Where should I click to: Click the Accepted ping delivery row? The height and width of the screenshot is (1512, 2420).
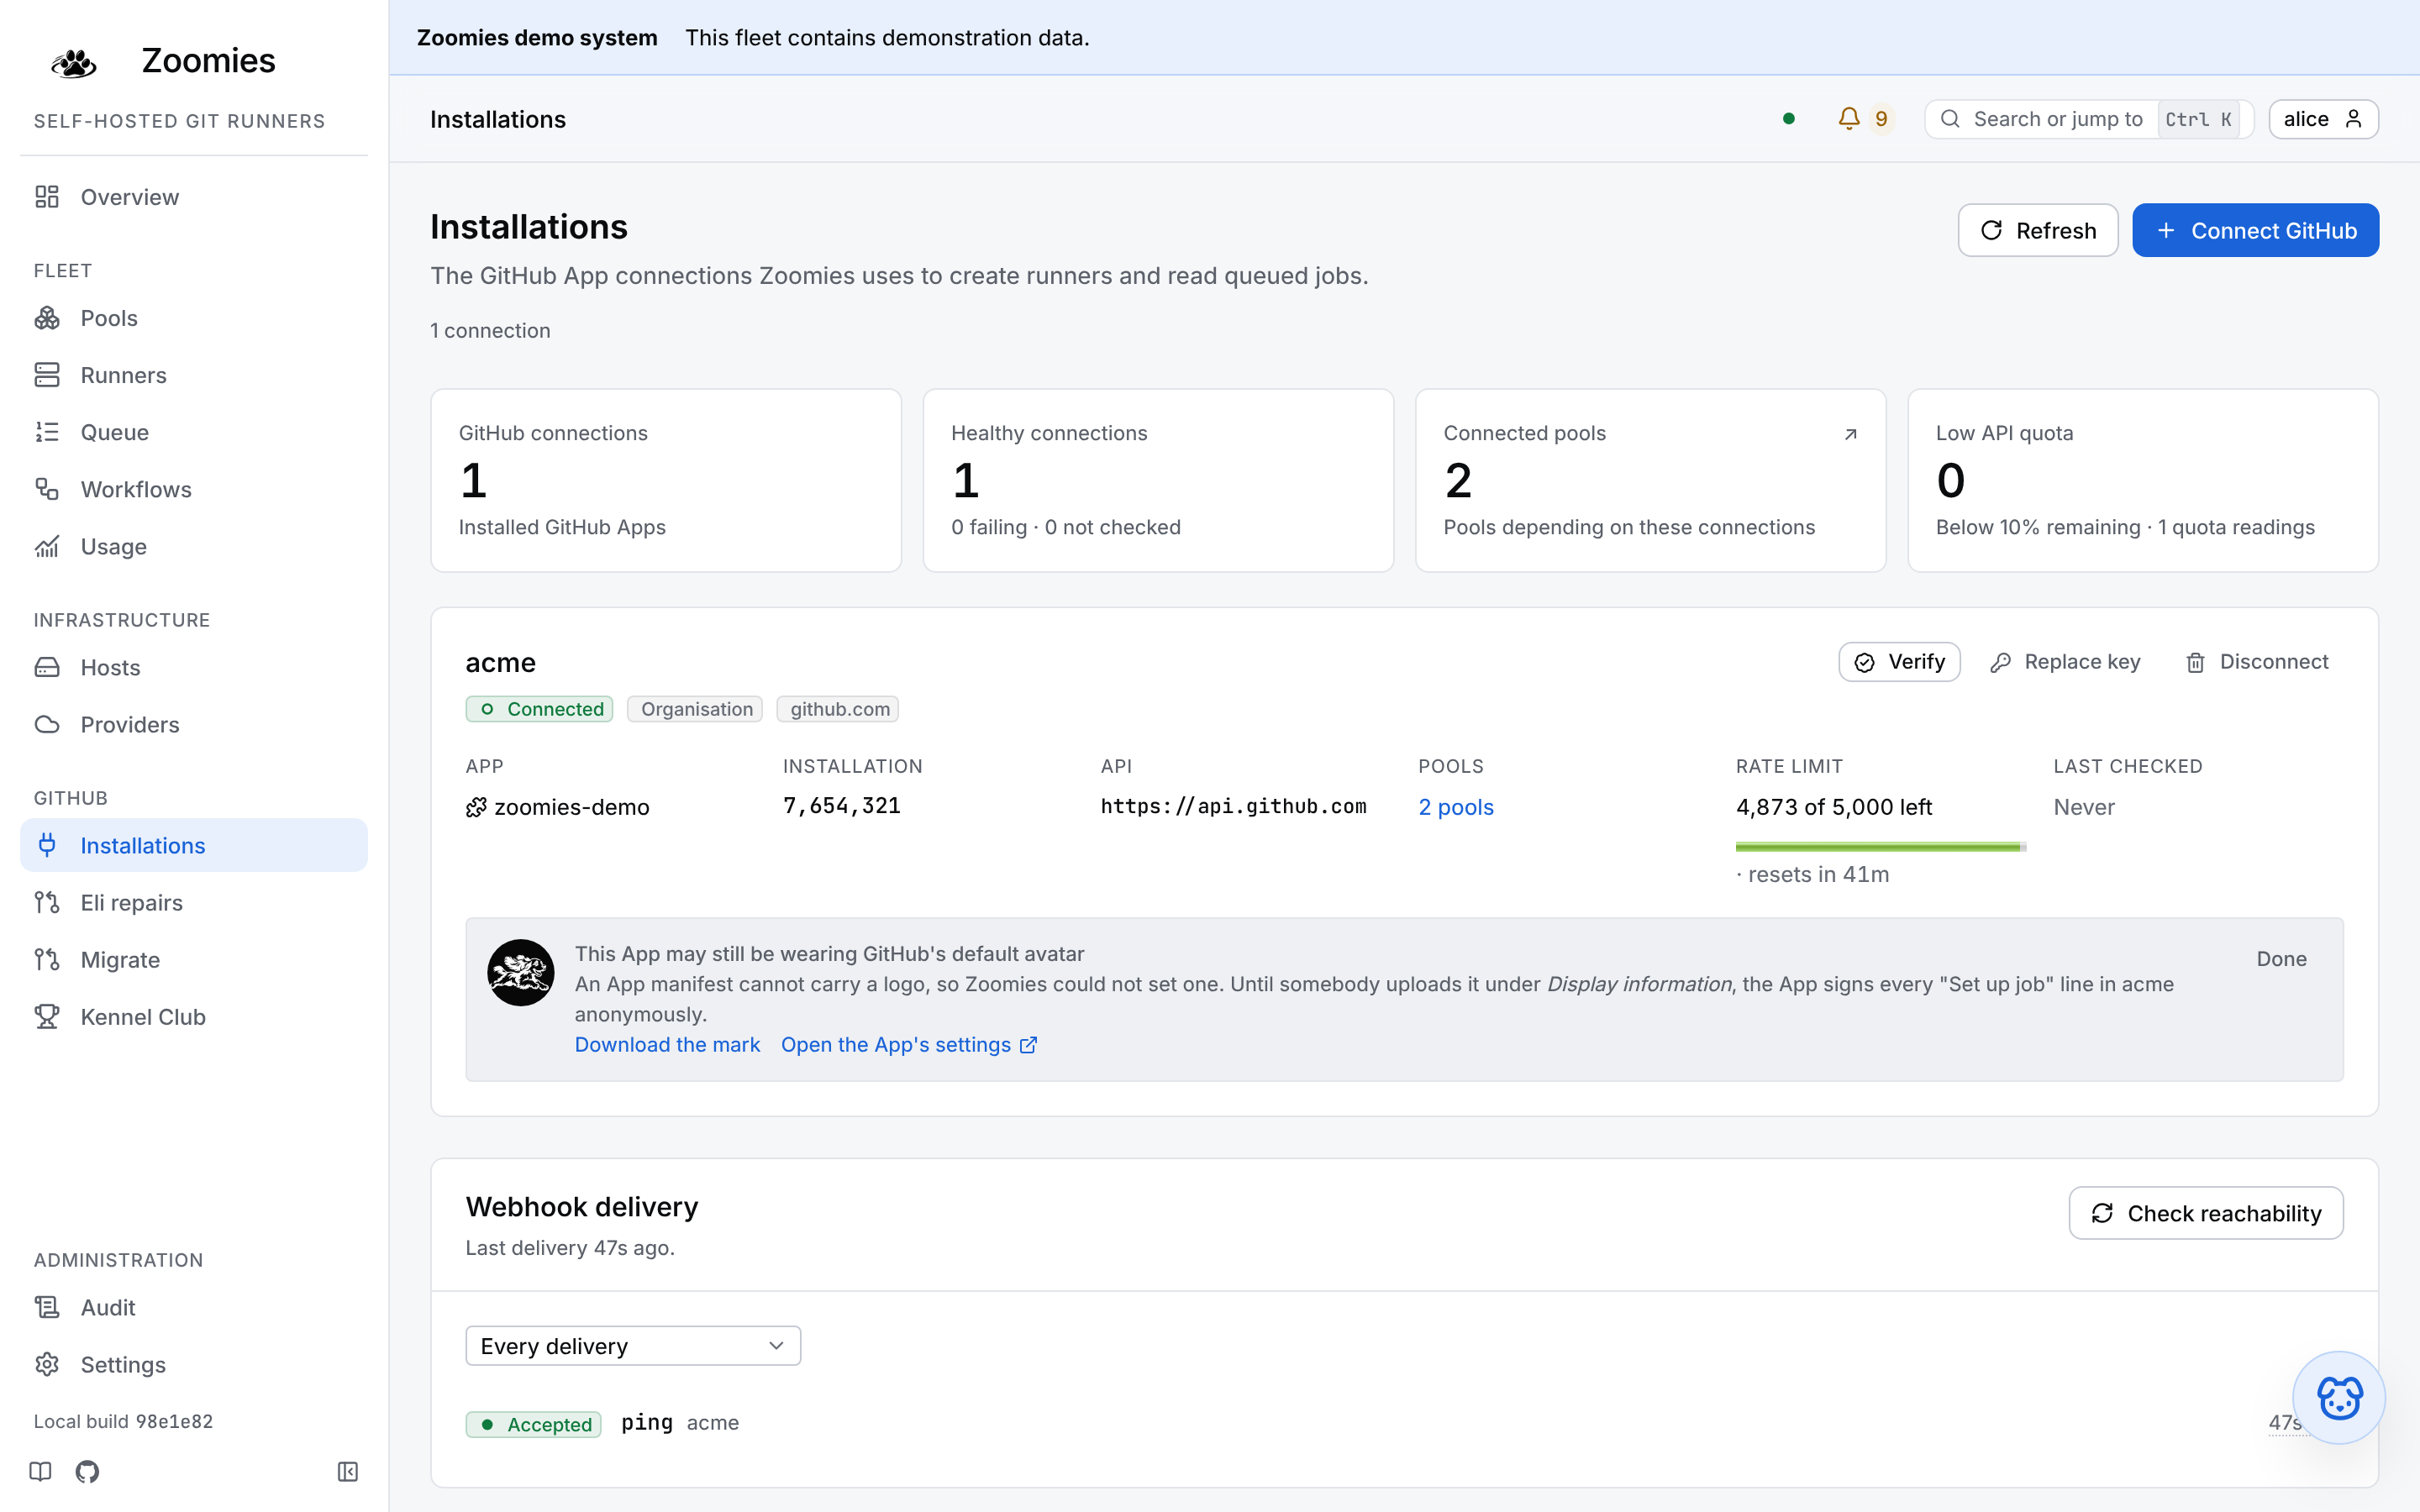coord(1404,1423)
